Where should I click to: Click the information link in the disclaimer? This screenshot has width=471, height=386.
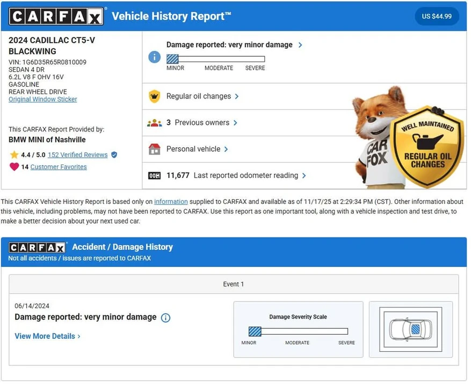(171, 203)
